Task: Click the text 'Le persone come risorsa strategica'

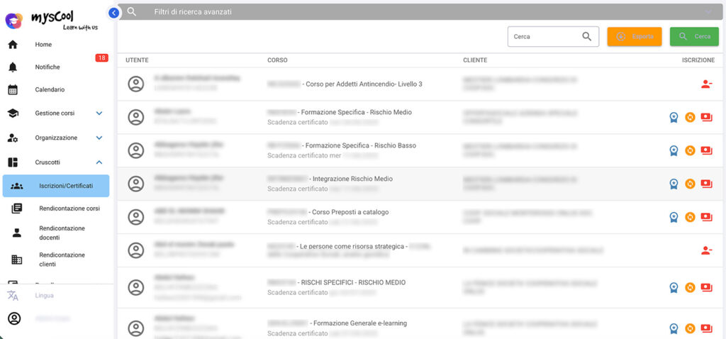Action: click(x=353, y=246)
